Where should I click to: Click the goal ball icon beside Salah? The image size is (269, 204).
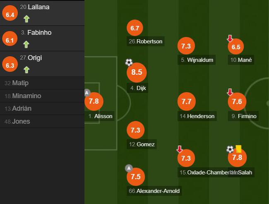[230, 149]
